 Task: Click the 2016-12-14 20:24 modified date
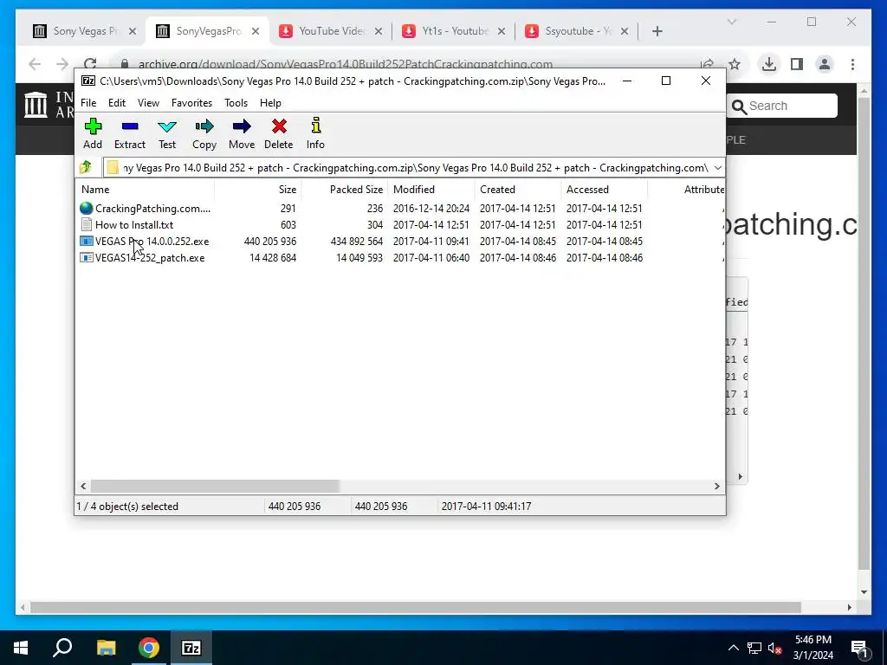click(431, 208)
